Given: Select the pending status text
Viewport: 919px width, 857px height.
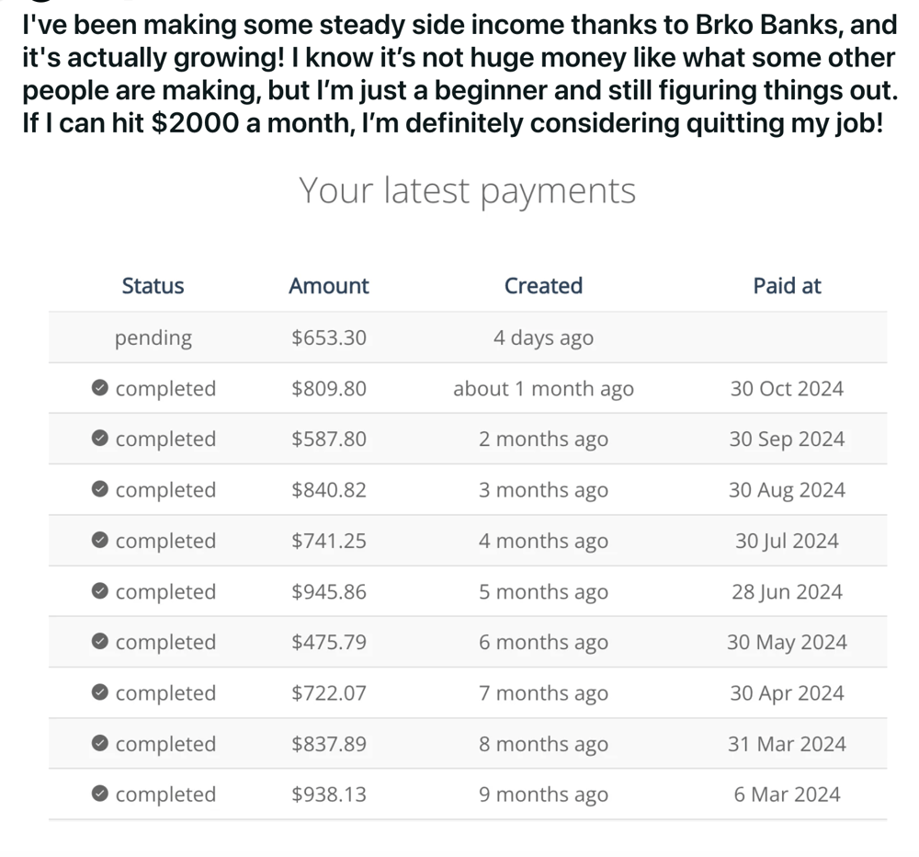Looking at the screenshot, I should tap(153, 337).
